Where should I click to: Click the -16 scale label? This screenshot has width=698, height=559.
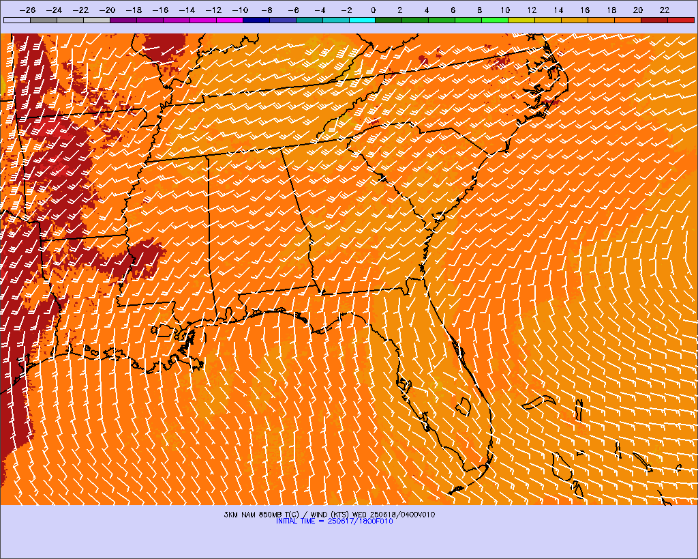(160, 10)
